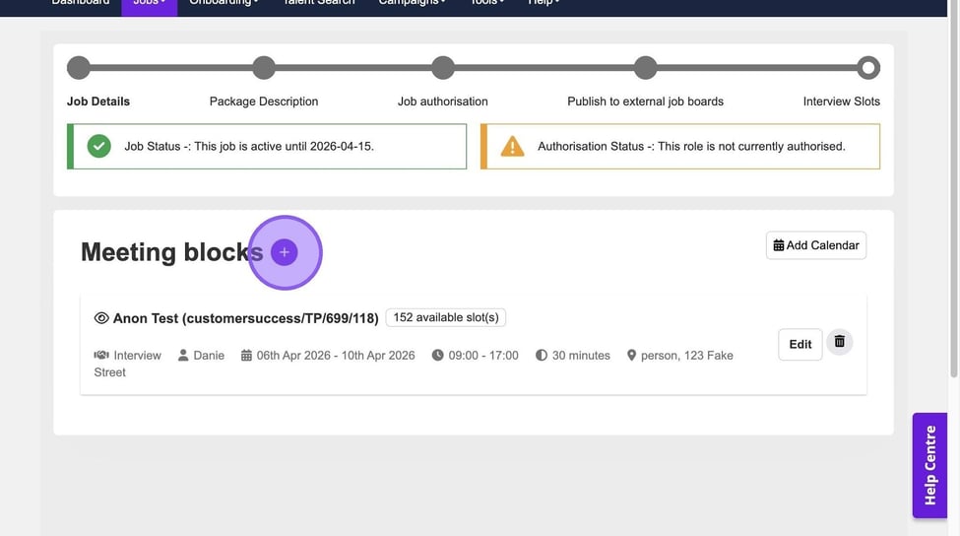Go to the Job Details step

tap(79, 68)
